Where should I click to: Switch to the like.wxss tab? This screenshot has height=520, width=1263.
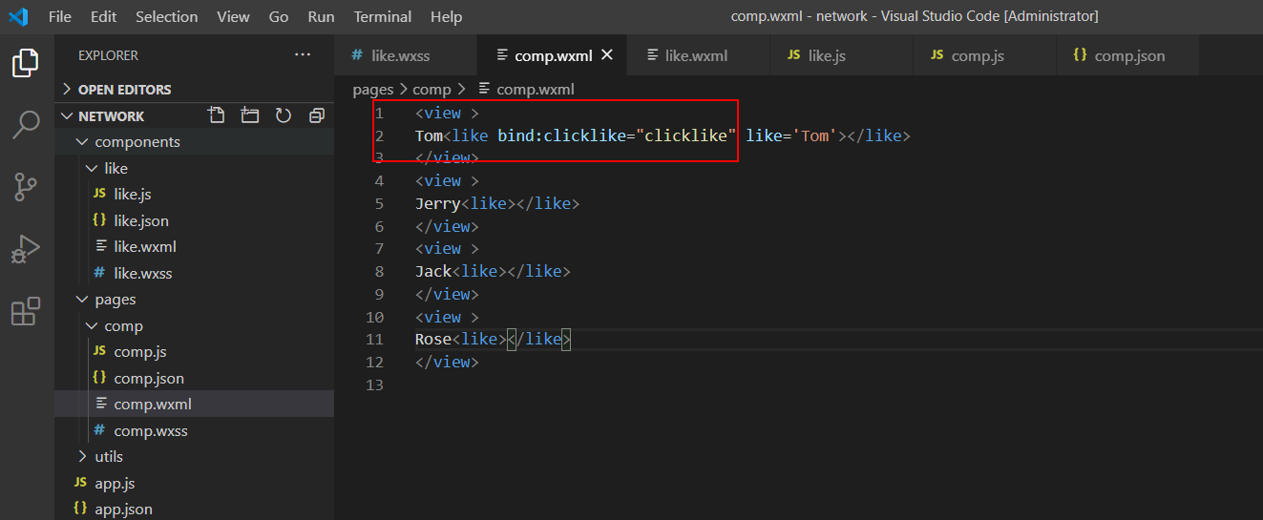pos(406,55)
